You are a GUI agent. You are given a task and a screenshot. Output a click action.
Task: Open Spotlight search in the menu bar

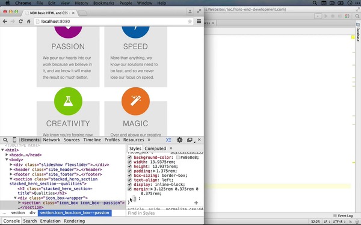click(315, 3)
